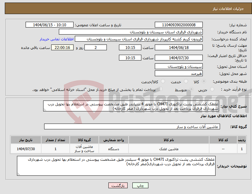Click the response deadline date 1404/06/18
Viewport: 252px width, 194px height.
[x=178, y=48]
